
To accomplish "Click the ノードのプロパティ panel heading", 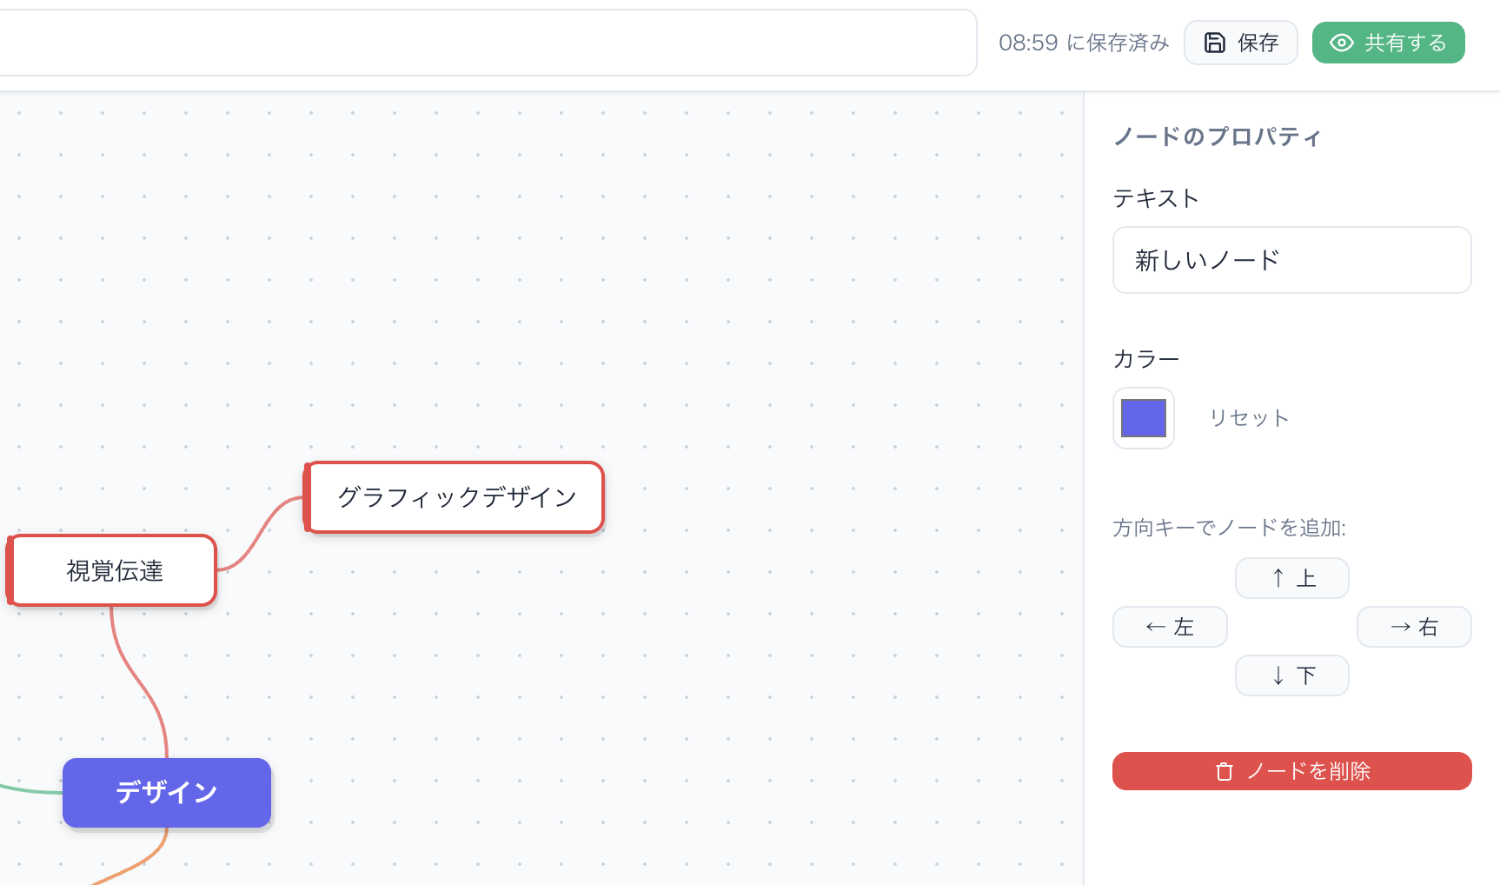I will (x=1217, y=136).
